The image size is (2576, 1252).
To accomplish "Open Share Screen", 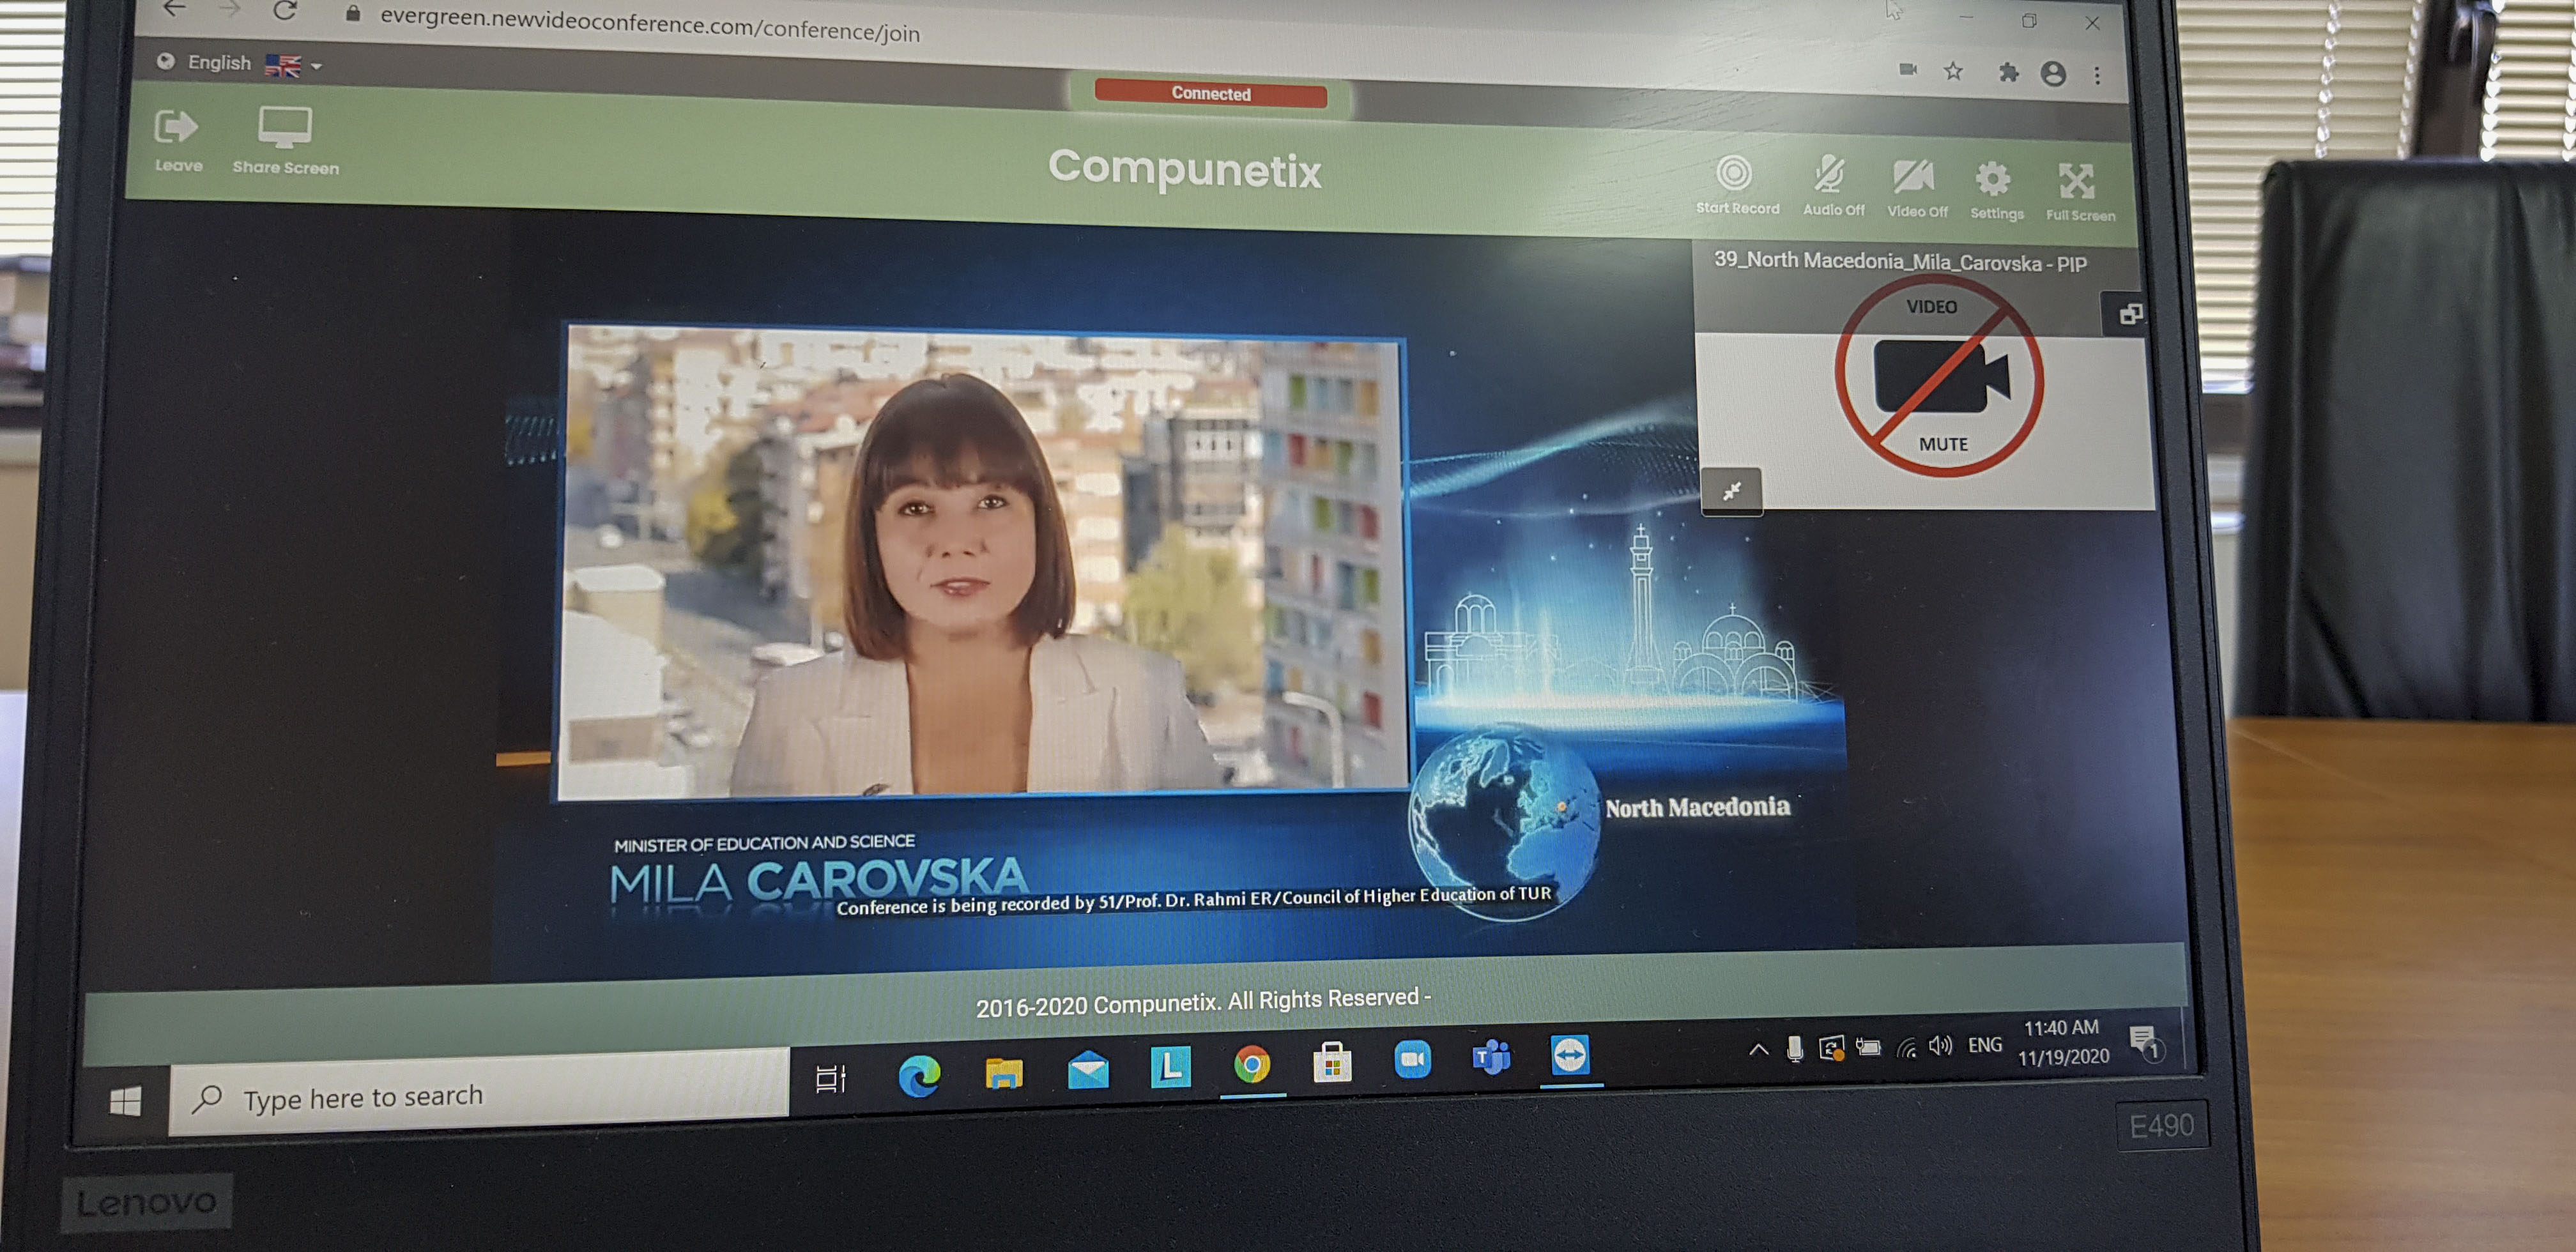I will [x=285, y=140].
